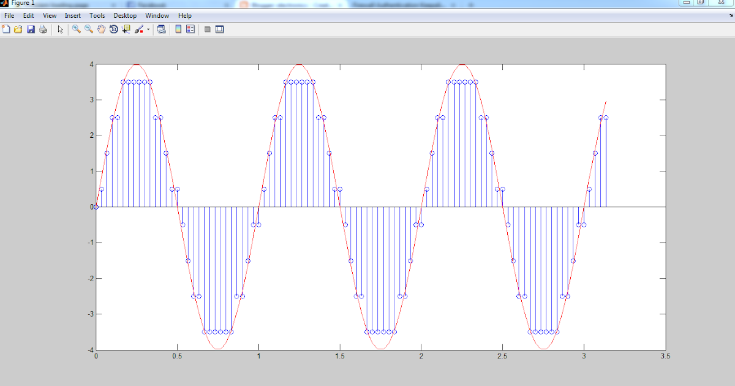Enable Rotate 3D mode

(x=114, y=29)
